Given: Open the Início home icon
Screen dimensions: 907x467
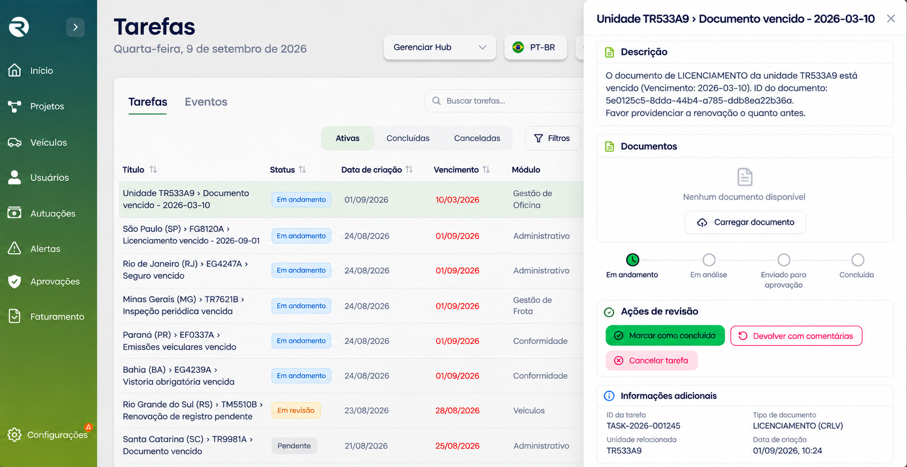Looking at the screenshot, I should coord(15,70).
